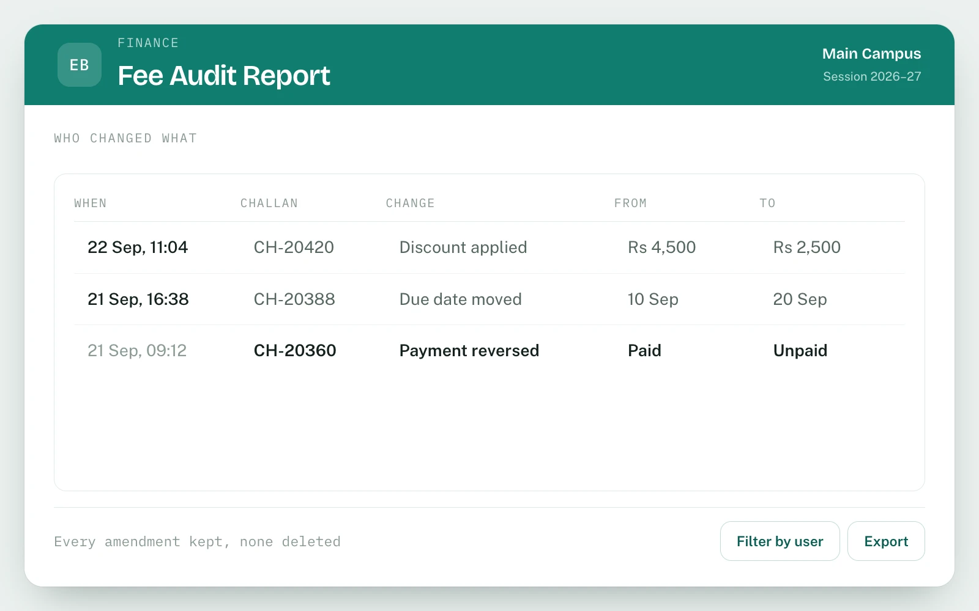Click the Main Campus label
Image resolution: width=979 pixels, height=611 pixels.
pos(871,54)
